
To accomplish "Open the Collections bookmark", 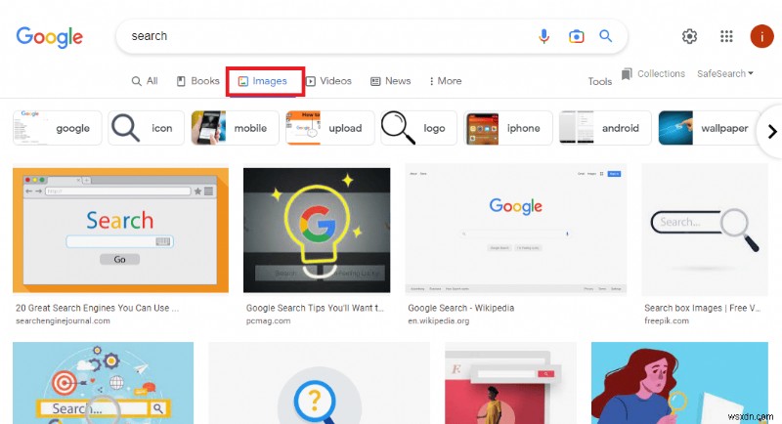I will click(x=653, y=74).
